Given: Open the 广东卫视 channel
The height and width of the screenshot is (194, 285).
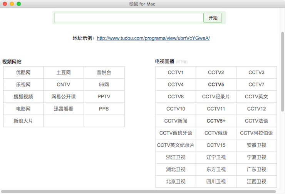Looking at the screenshot, I should click(x=256, y=169).
